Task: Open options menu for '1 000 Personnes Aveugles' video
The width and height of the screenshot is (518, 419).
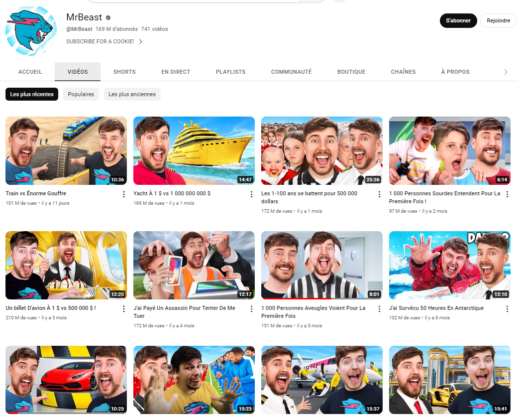Action: [x=379, y=309]
